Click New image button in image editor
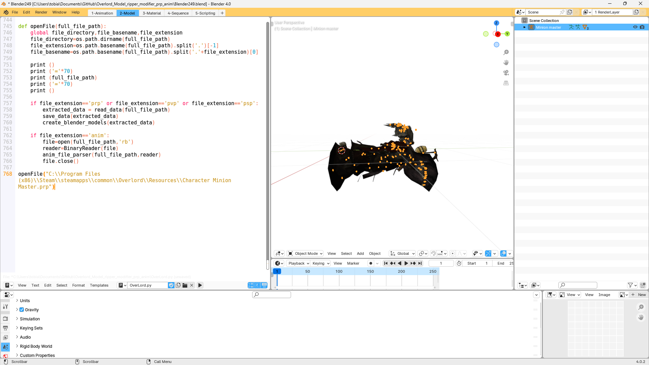Viewport: 649px width, 365px height. 639,295
